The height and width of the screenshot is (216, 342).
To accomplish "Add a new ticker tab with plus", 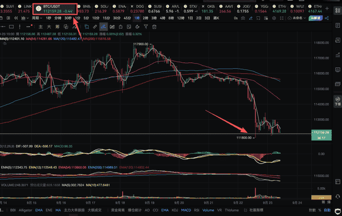I will pyautogui.click(x=327, y=9).
